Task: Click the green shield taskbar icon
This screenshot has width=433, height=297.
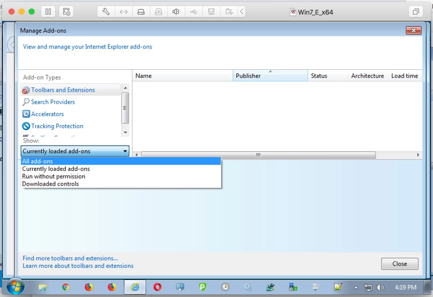Action: point(203,287)
